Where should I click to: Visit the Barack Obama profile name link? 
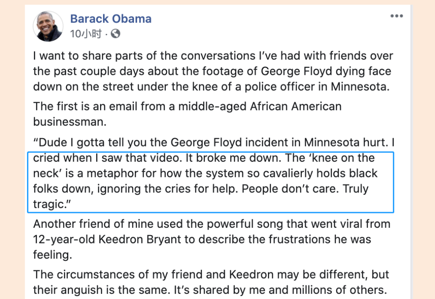pos(110,19)
